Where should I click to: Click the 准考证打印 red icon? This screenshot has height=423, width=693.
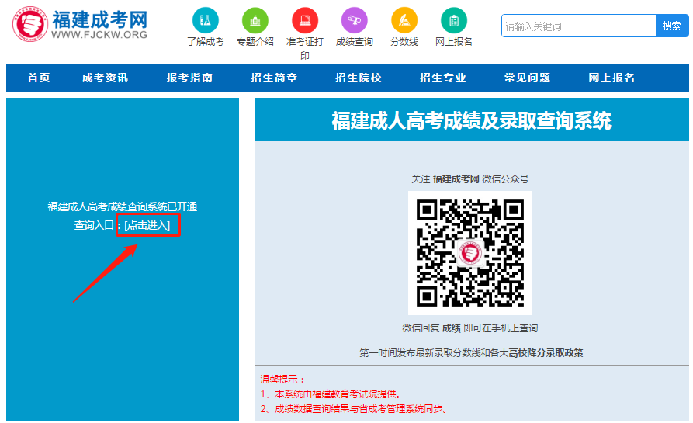tap(305, 20)
